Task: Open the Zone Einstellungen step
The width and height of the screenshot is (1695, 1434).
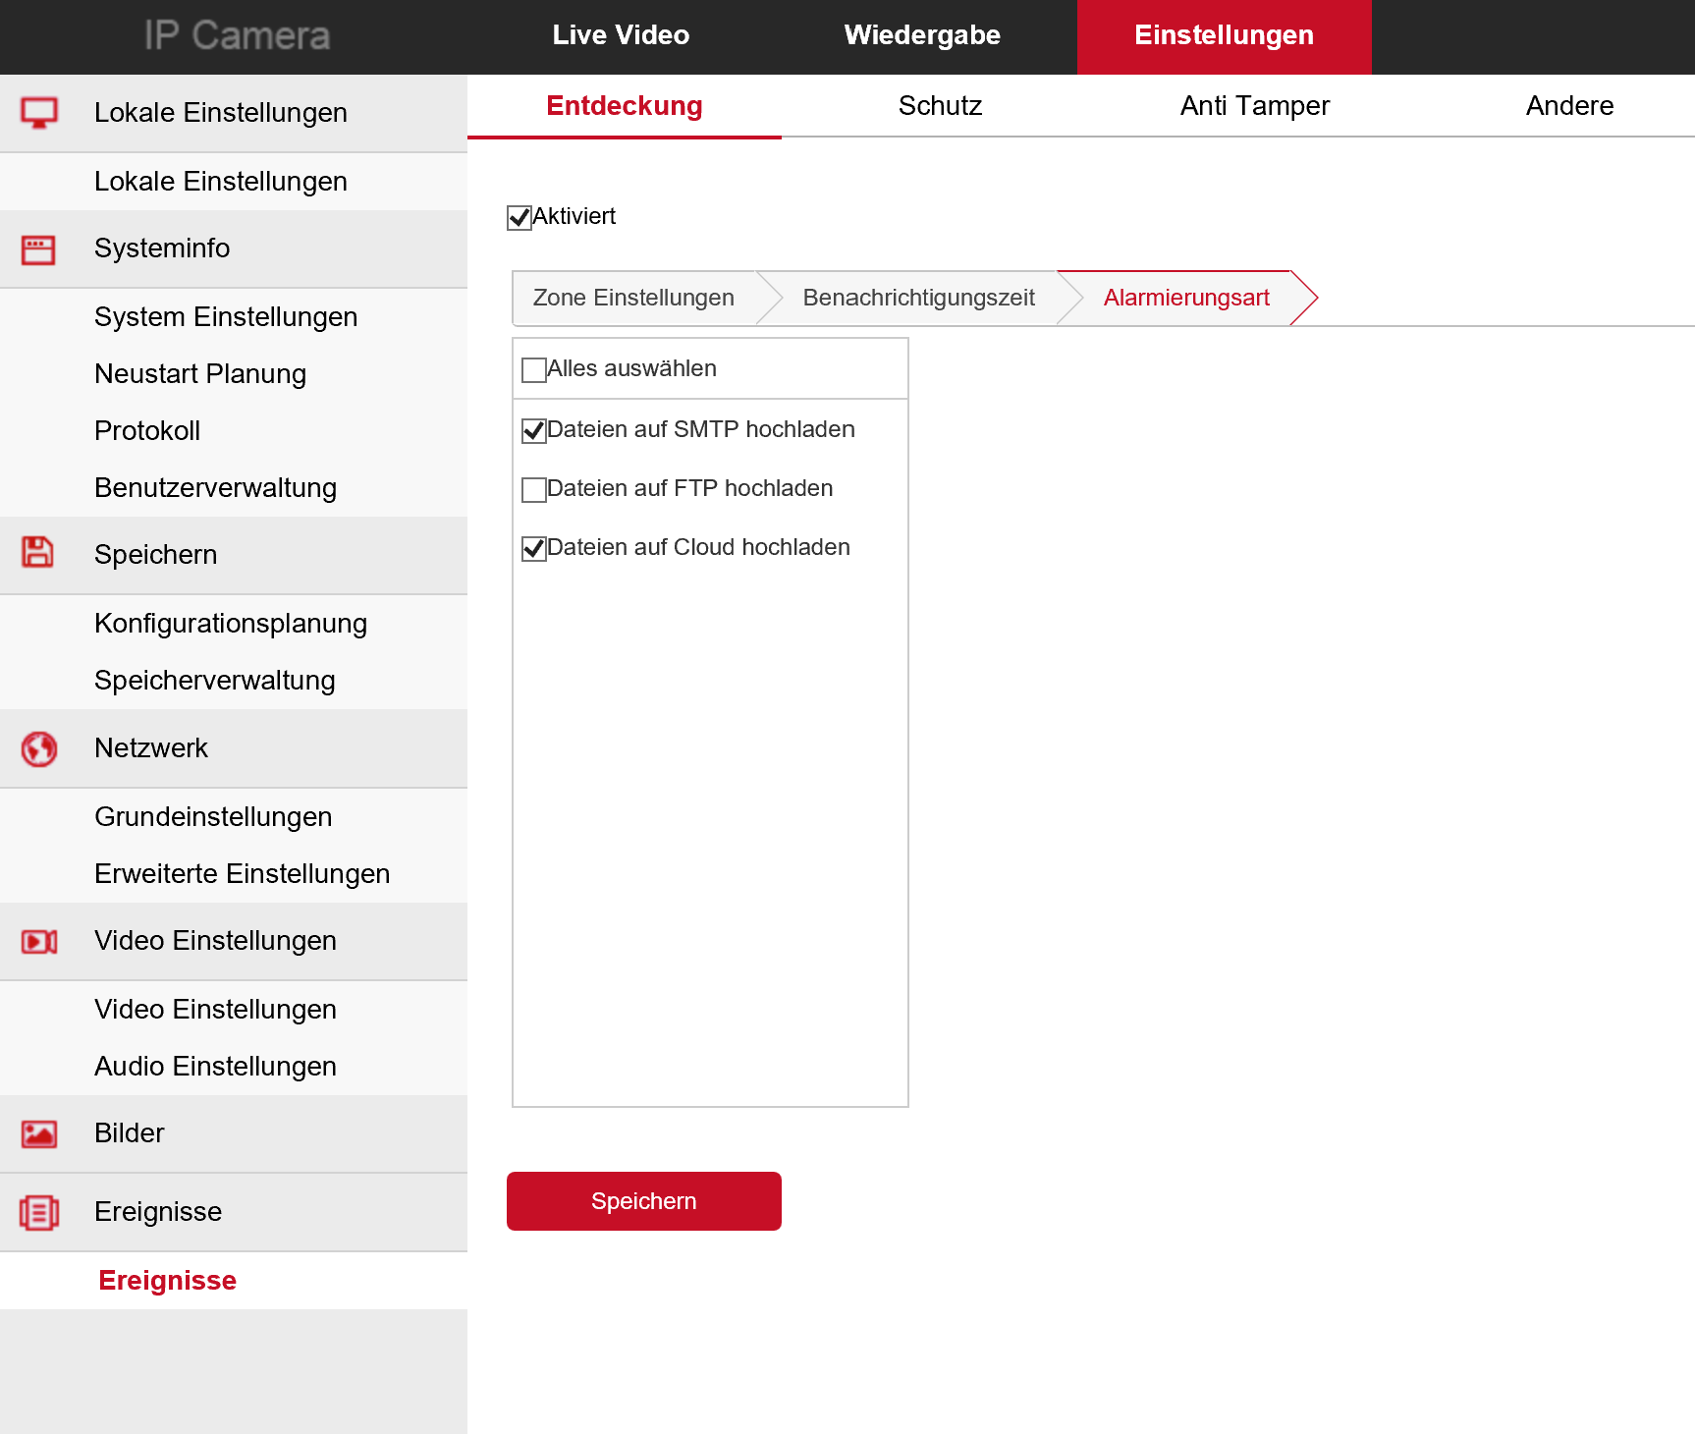Action: tap(633, 298)
